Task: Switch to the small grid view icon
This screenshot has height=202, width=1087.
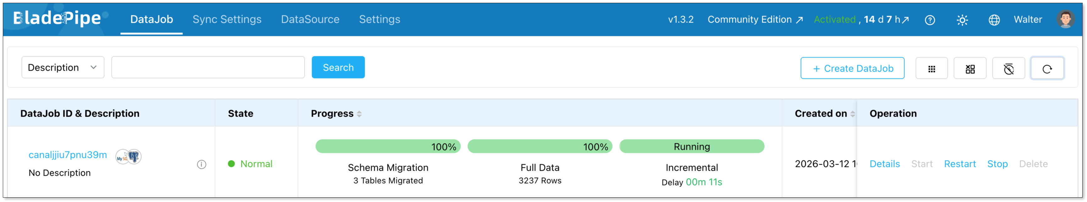Action: 931,69
